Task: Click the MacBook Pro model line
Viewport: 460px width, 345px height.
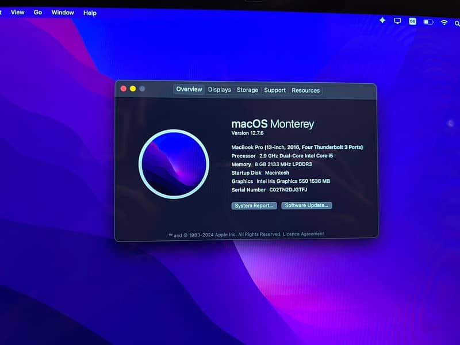Action: coord(297,147)
